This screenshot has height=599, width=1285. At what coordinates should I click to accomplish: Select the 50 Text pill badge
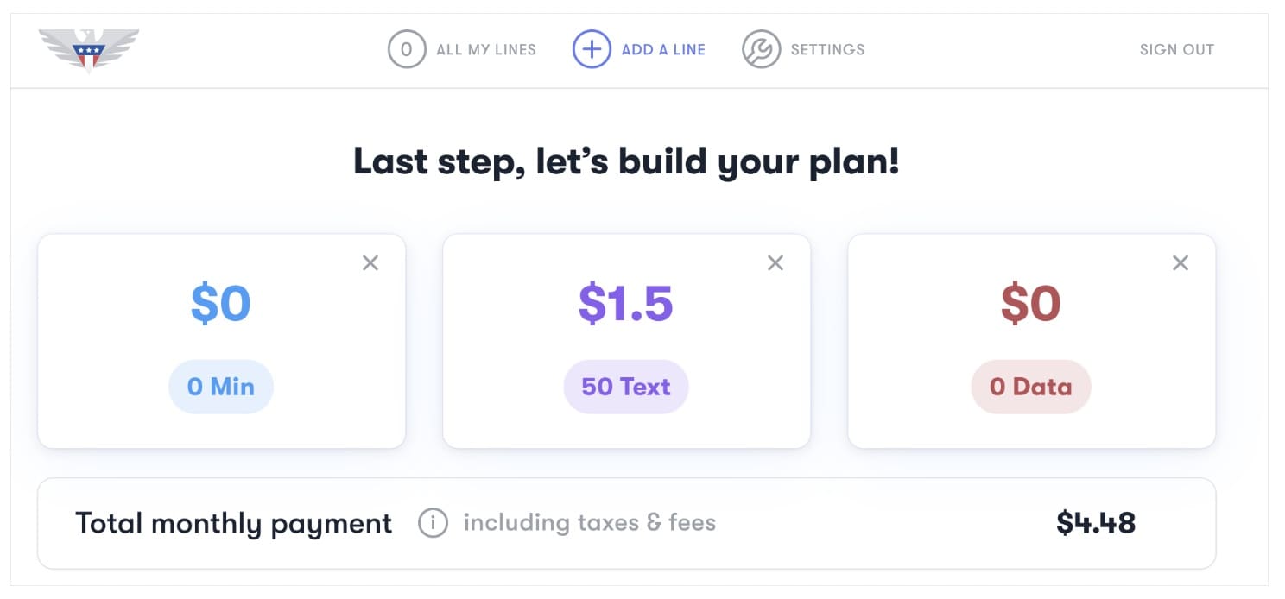(x=626, y=387)
